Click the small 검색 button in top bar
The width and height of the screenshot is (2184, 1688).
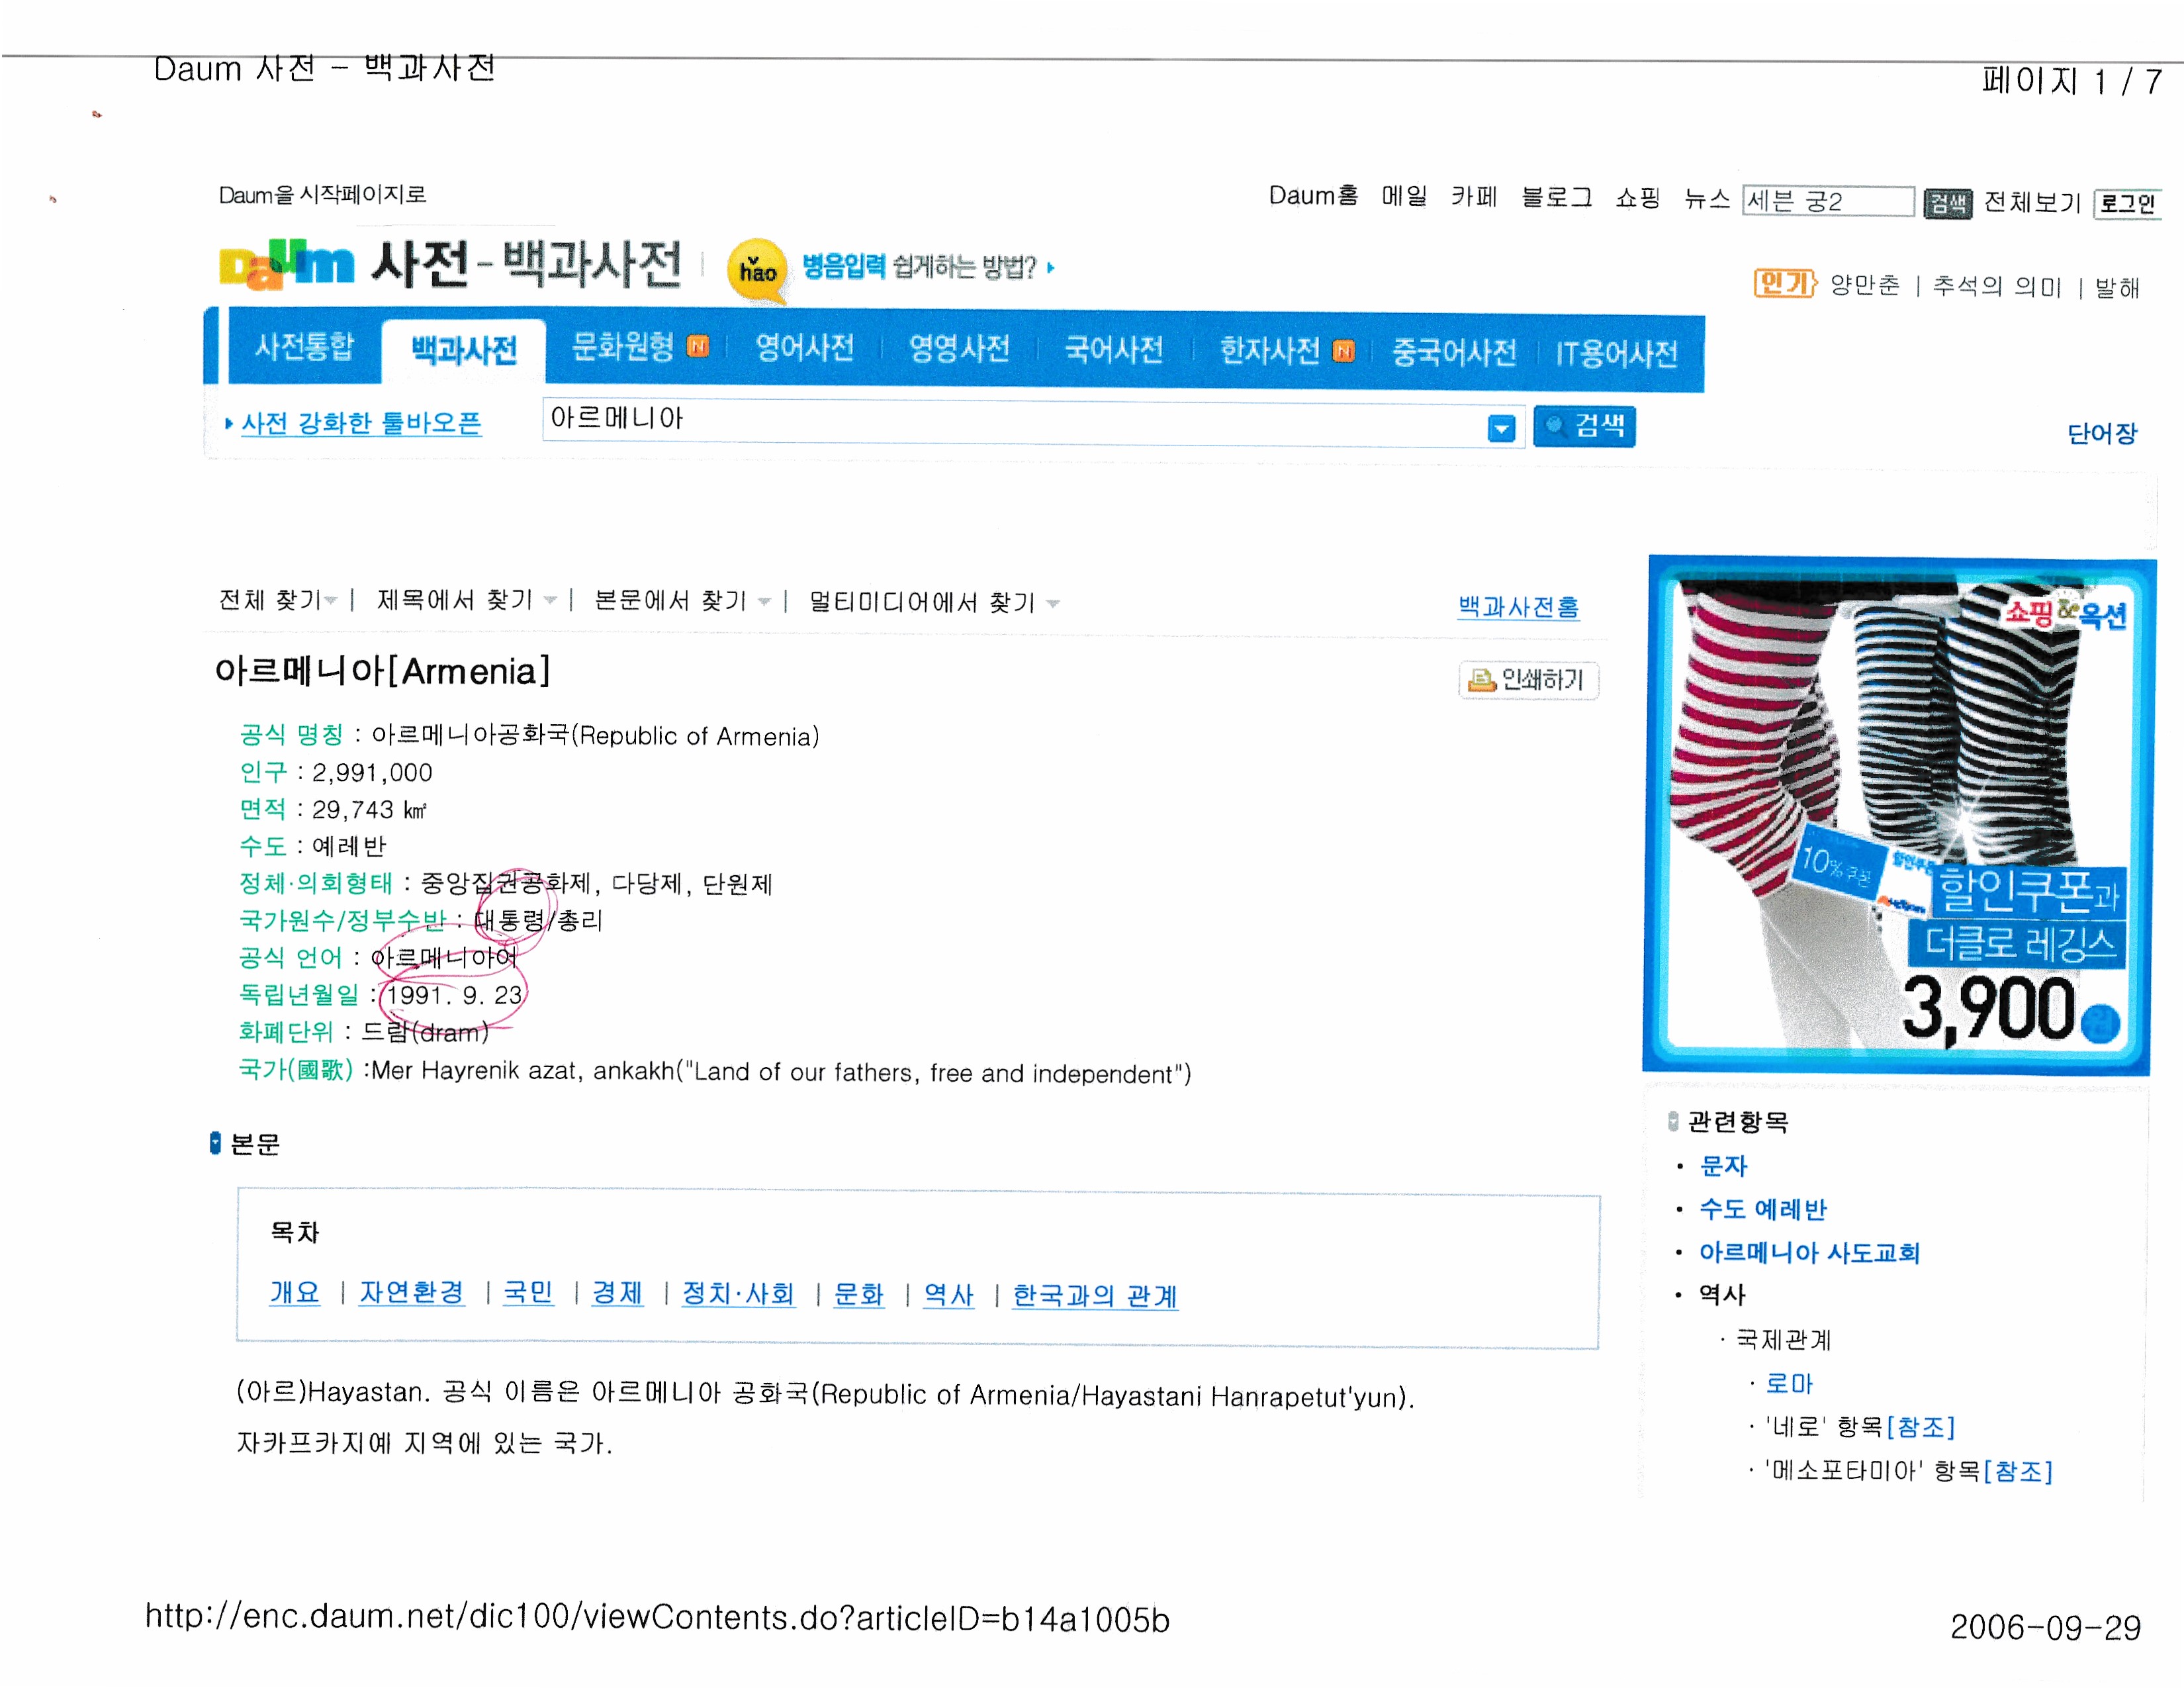(x=1946, y=203)
